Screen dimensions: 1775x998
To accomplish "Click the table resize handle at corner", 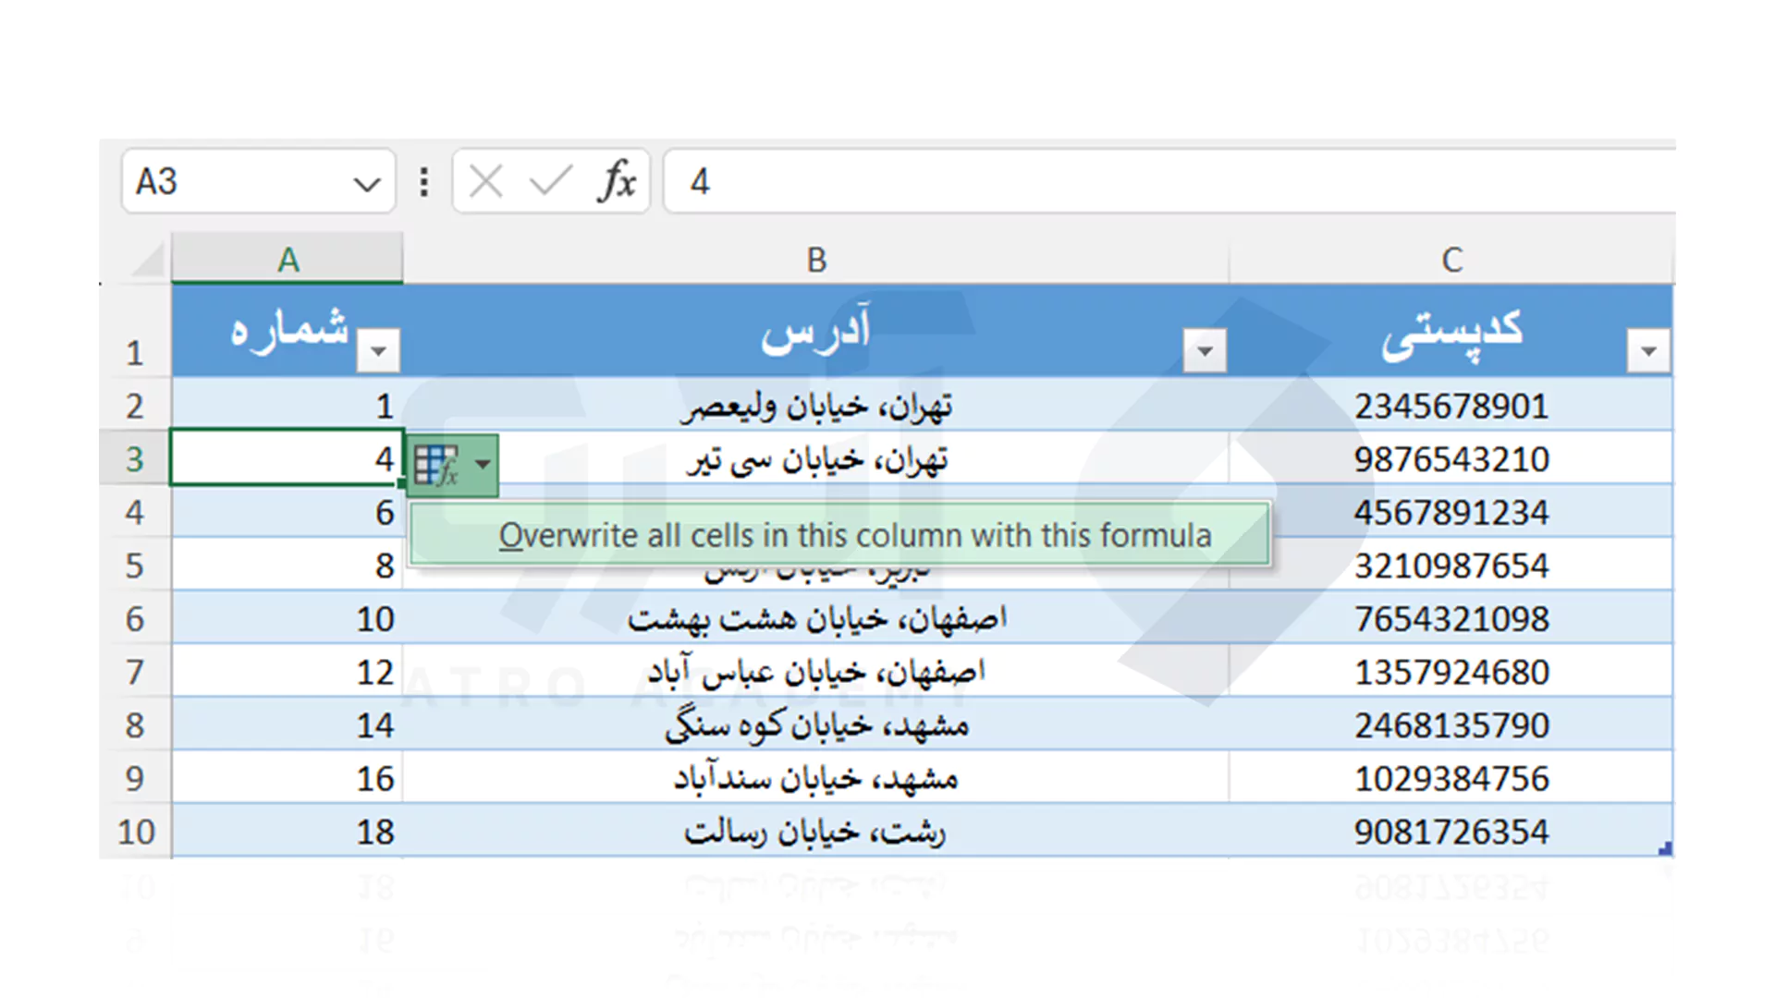I will pos(1666,848).
